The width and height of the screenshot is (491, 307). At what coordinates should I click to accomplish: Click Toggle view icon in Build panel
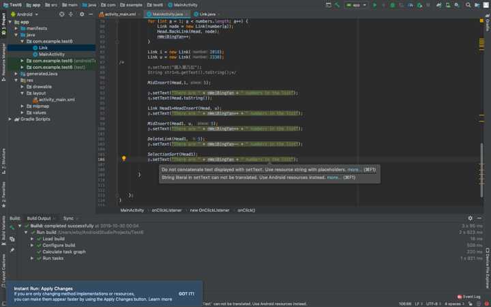coord(12,239)
